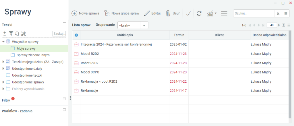Click the briefcase icon of Reklamacje row
Screen dimensions: 294x126
click(x=76, y=91)
